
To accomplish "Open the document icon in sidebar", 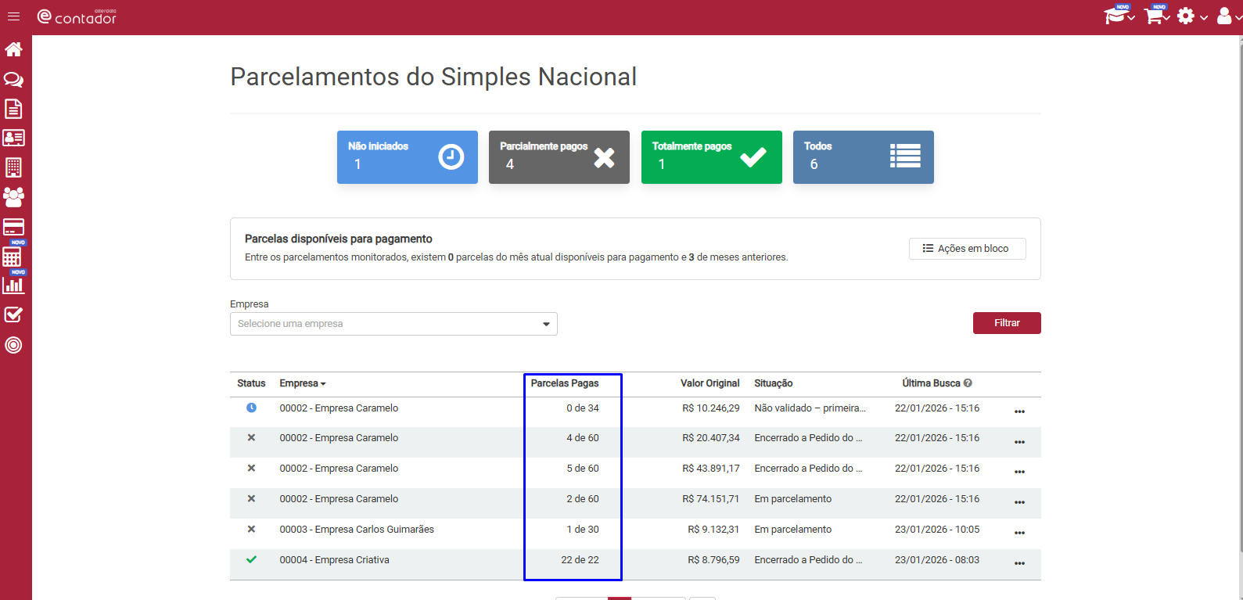I will 13,109.
